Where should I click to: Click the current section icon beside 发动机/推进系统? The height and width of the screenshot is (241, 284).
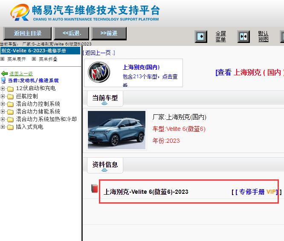point(3,80)
